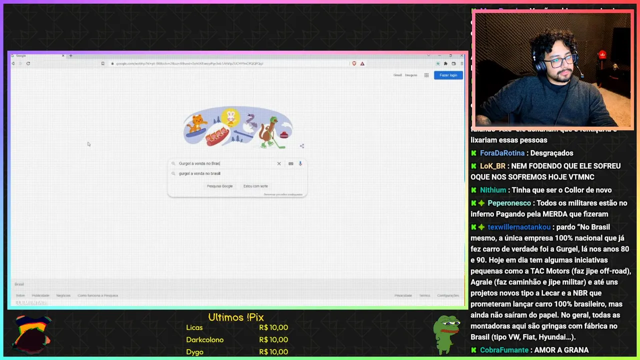Open the Termos footer link
The image size is (640, 360).
(424, 295)
